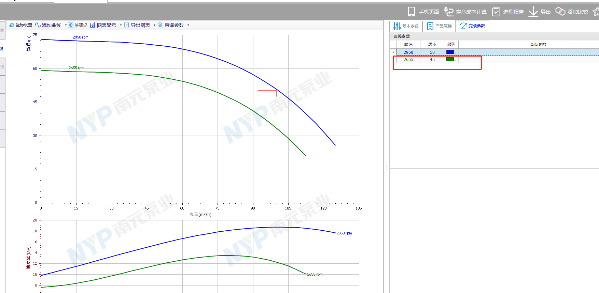Click the toolbar grip handle left of 坐标设置
This screenshot has width=599, height=293.
[x=7, y=25]
